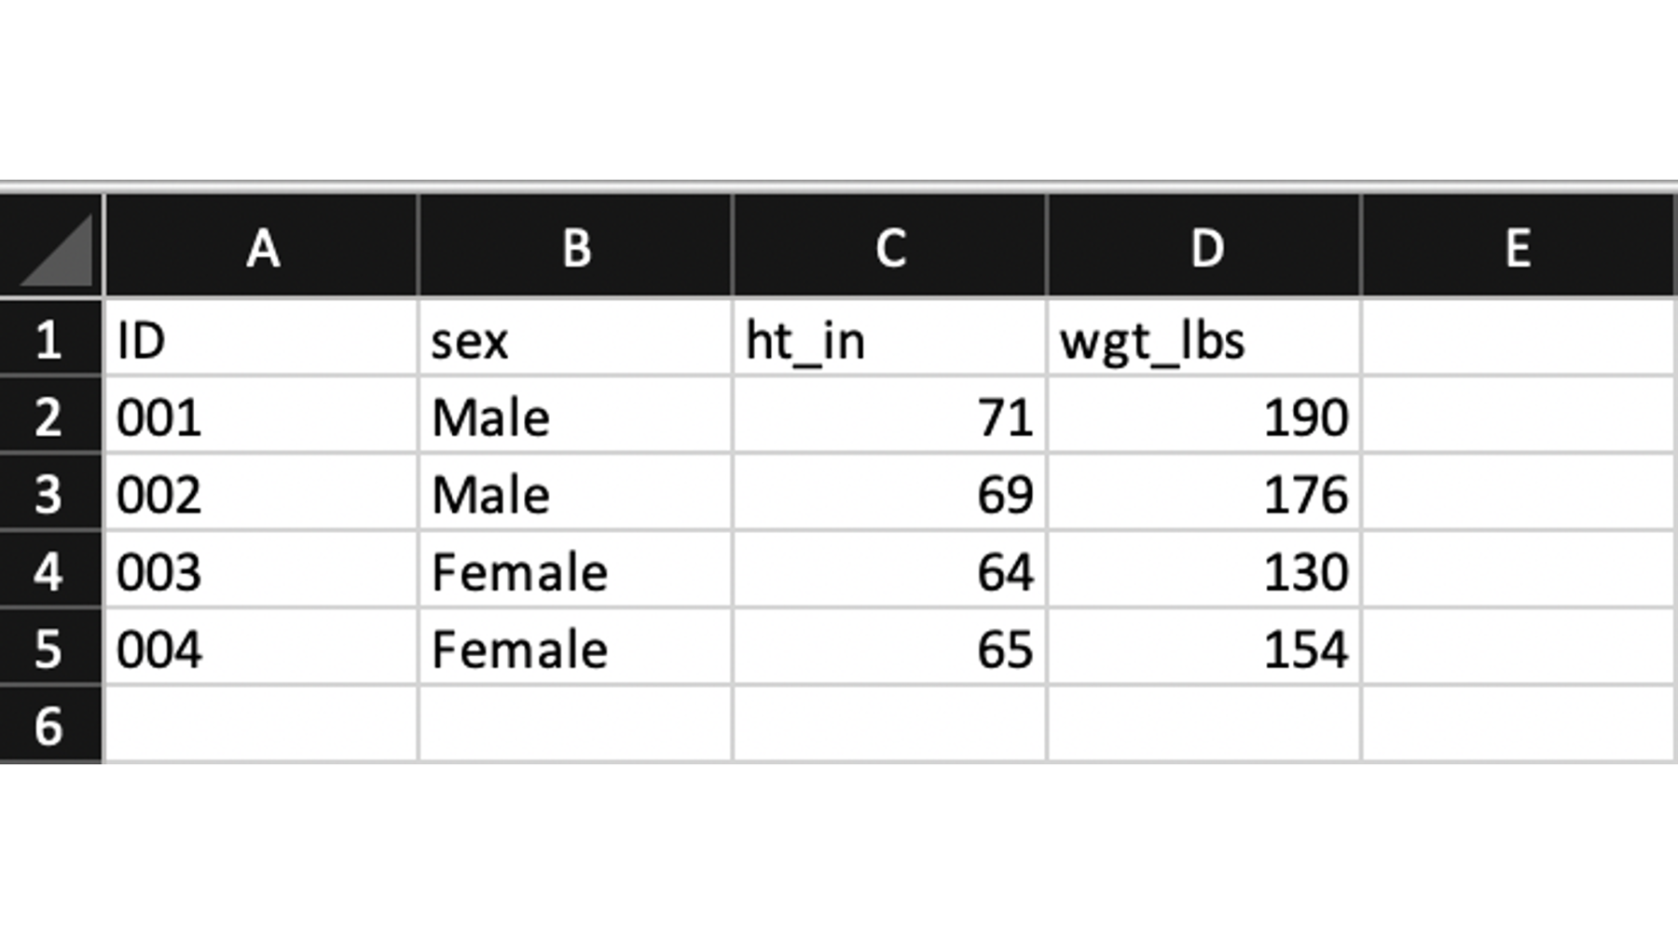Select column A header
Image resolution: width=1678 pixels, height=944 pixels.
click(262, 246)
